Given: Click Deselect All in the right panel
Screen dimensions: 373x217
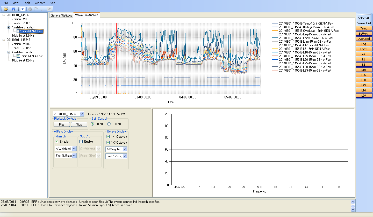Looking at the screenshot, I should pyautogui.click(x=364, y=23).
